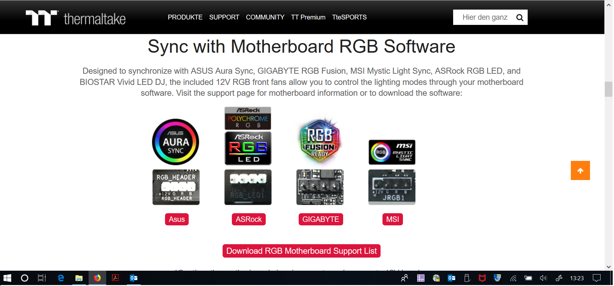Click the ASRock RGB_LED1 connector image
This screenshot has width=614, height=286.
coord(248,187)
